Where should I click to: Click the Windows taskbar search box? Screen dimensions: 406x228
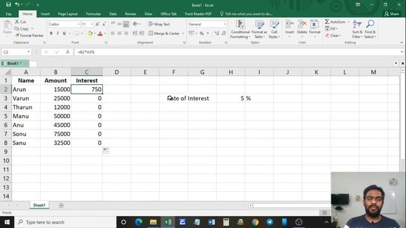[65, 222]
